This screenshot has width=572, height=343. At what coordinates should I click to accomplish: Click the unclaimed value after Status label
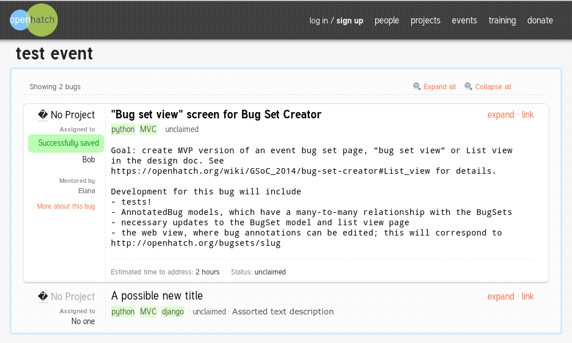270,272
